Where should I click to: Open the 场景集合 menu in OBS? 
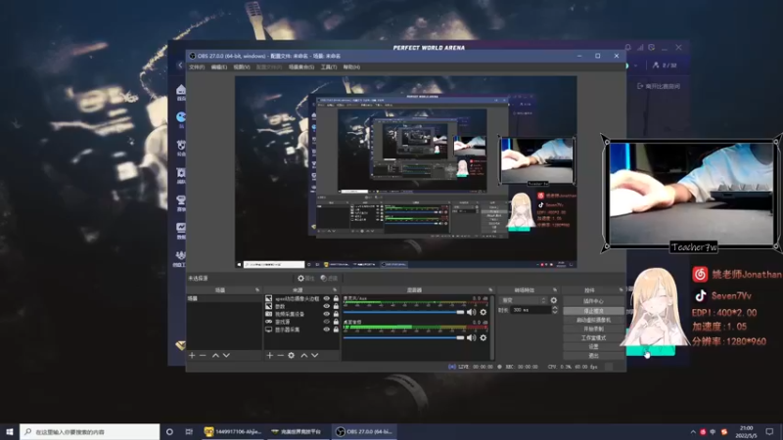tap(301, 66)
